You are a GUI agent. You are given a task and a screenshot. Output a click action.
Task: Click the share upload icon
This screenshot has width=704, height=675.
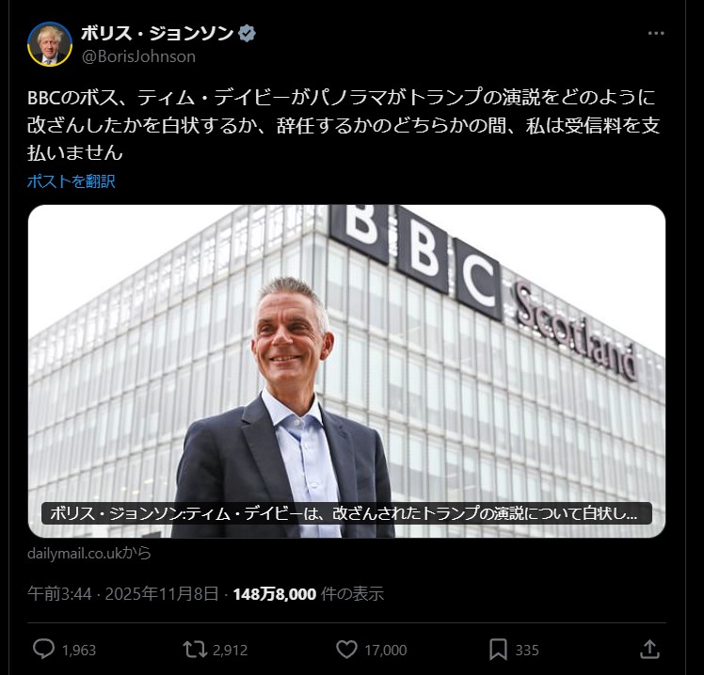[x=649, y=649]
